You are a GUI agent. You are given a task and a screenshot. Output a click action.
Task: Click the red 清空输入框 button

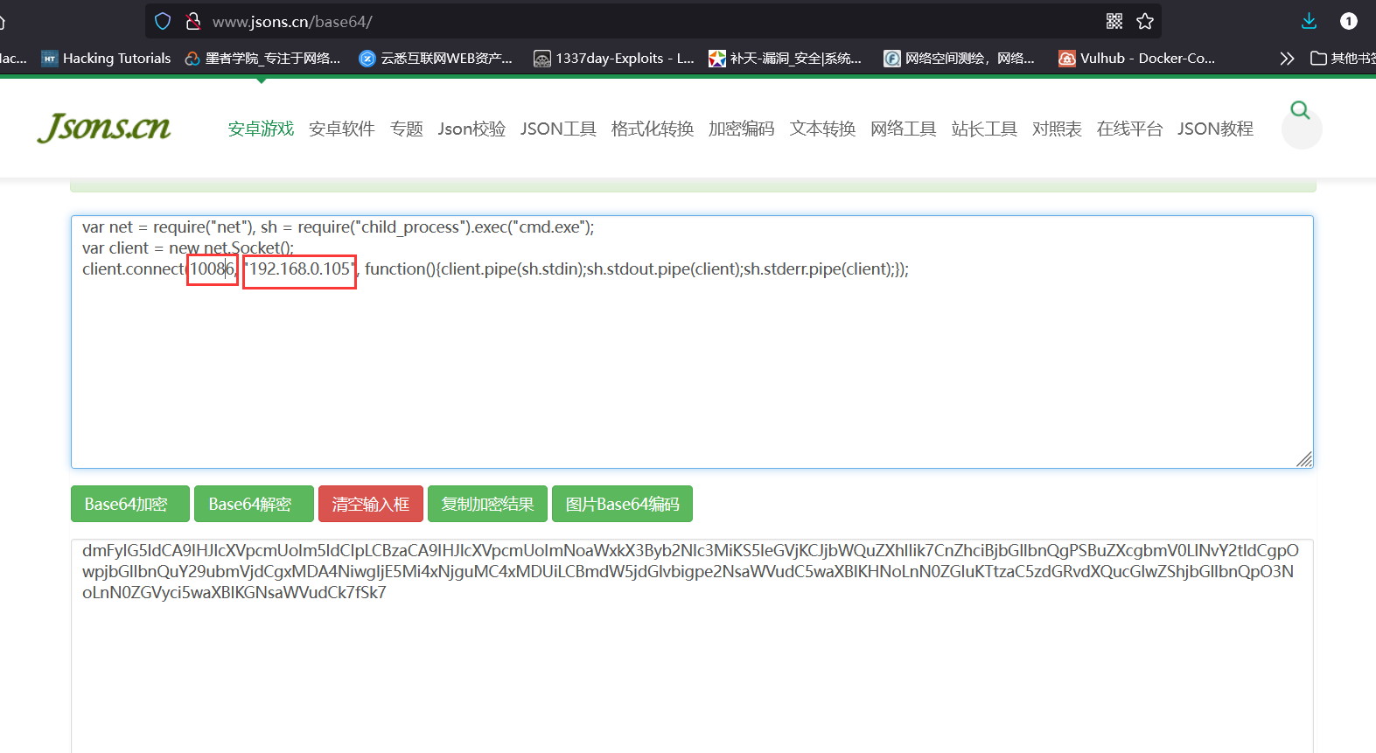pos(371,504)
